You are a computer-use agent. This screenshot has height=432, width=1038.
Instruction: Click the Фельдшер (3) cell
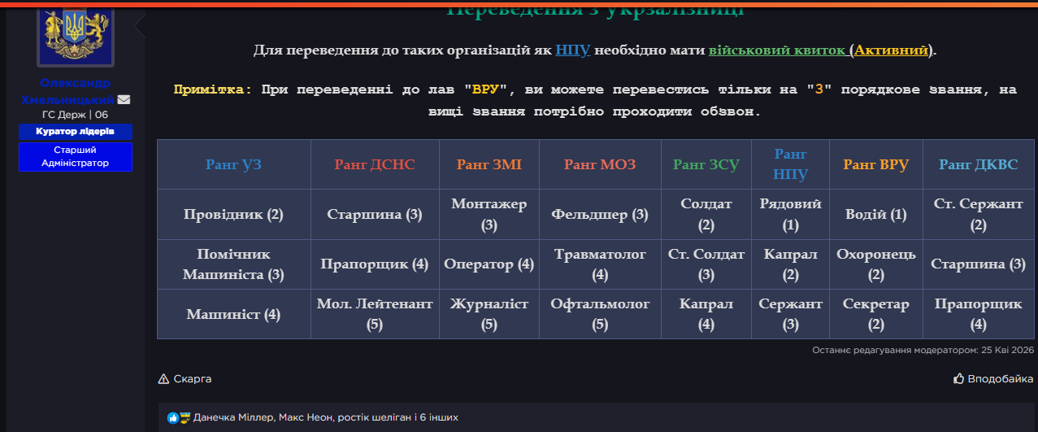(600, 215)
